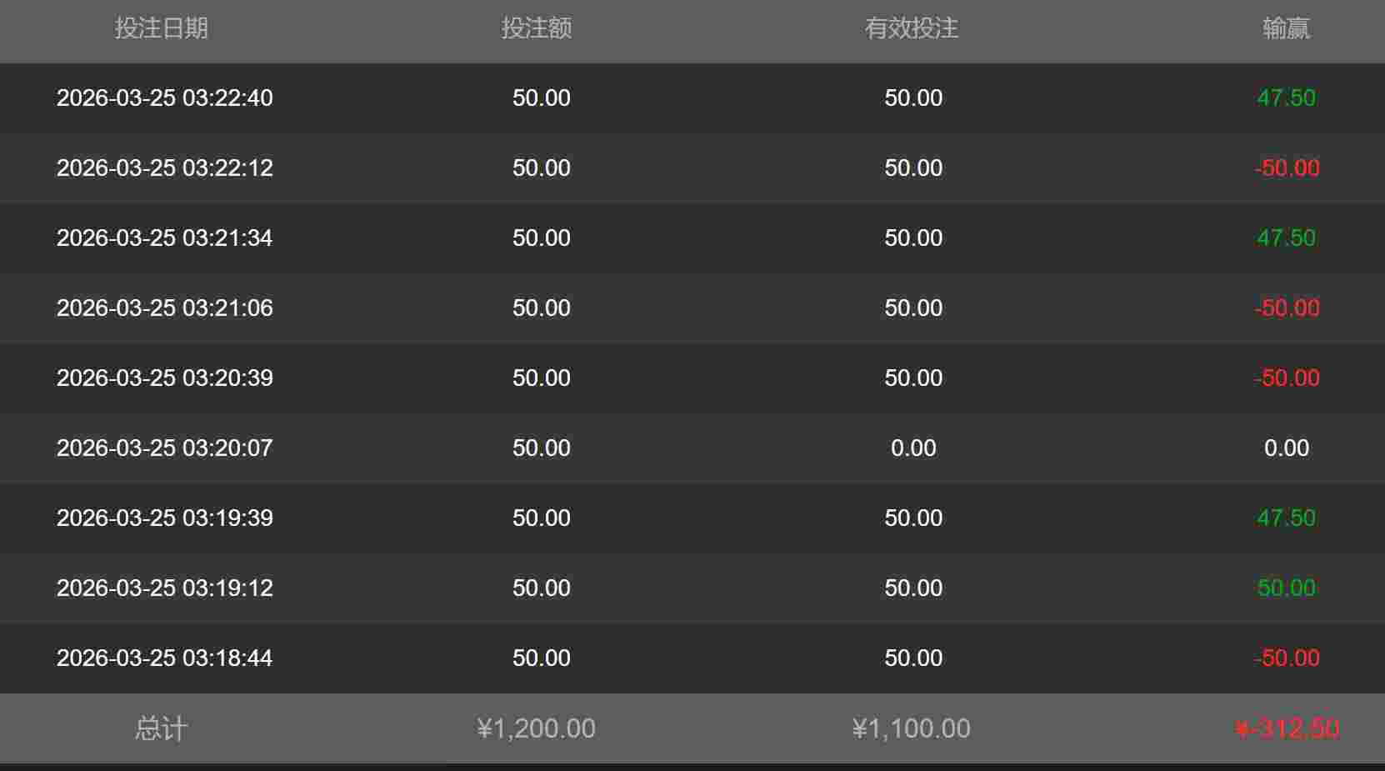Screen dimensions: 1385x771
Task: Click the red ¥-312.50 total loss
Action: pos(1287,728)
